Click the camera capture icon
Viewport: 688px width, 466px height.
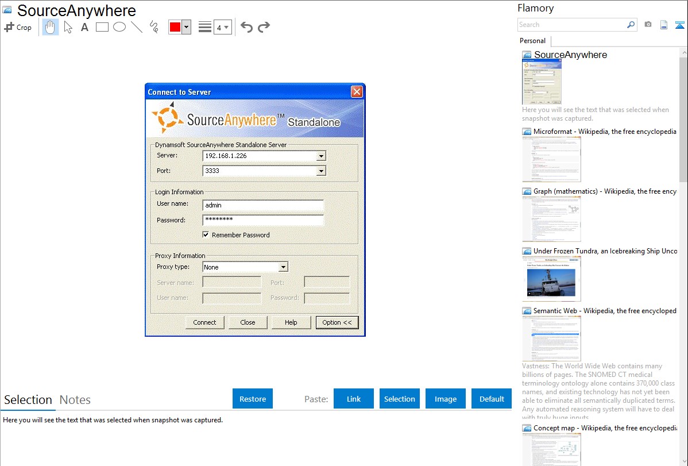pos(648,25)
